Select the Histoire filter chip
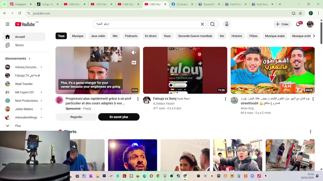Viewport: 323px width, 181px height. [237, 36]
